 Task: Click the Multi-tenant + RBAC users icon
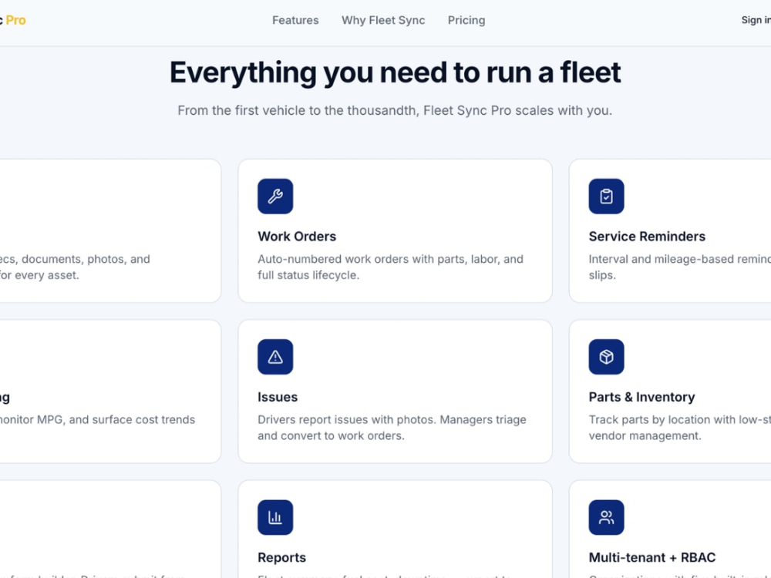click(606, 517)
